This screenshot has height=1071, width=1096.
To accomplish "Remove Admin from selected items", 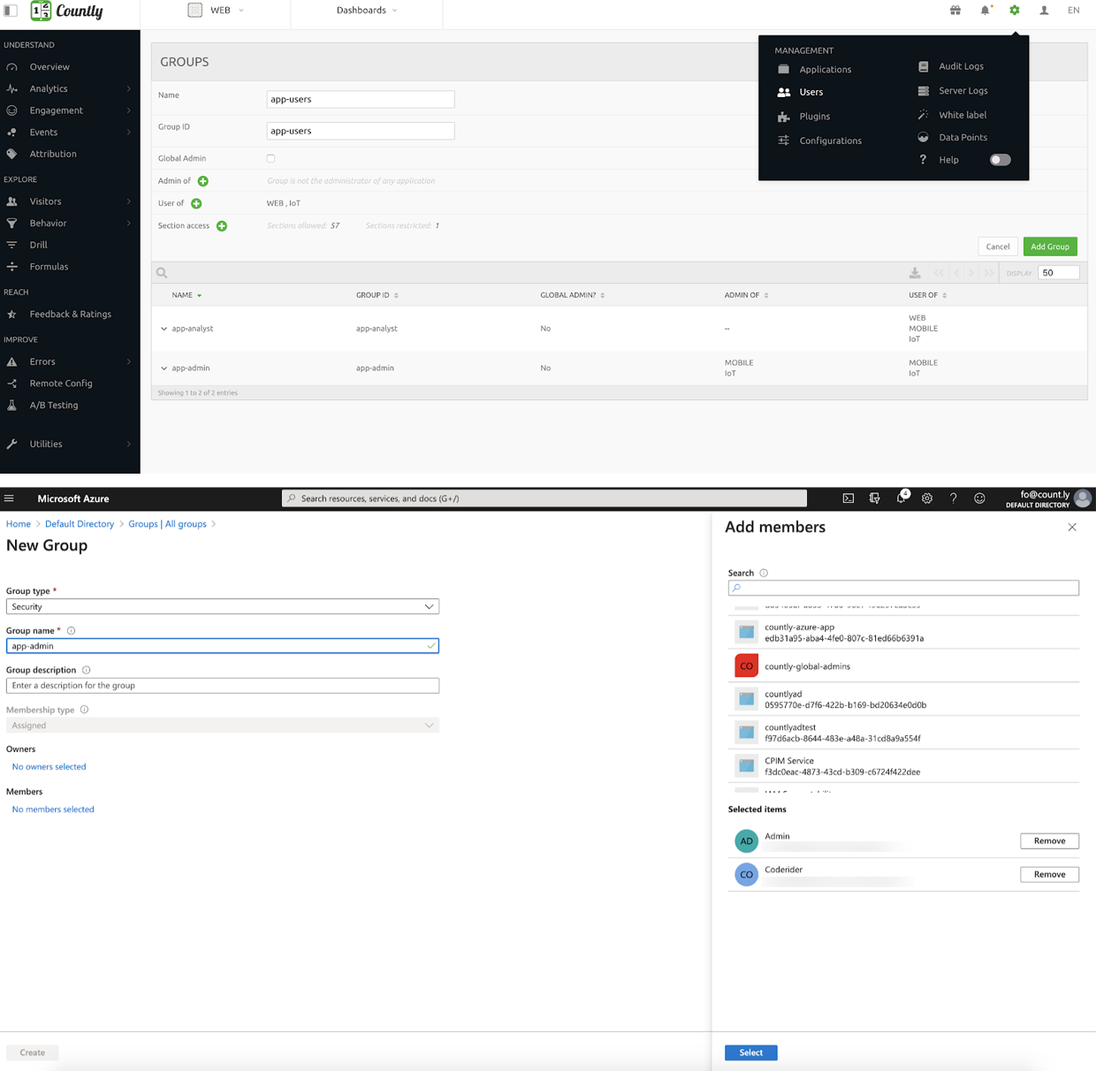I will [1049, 841].
